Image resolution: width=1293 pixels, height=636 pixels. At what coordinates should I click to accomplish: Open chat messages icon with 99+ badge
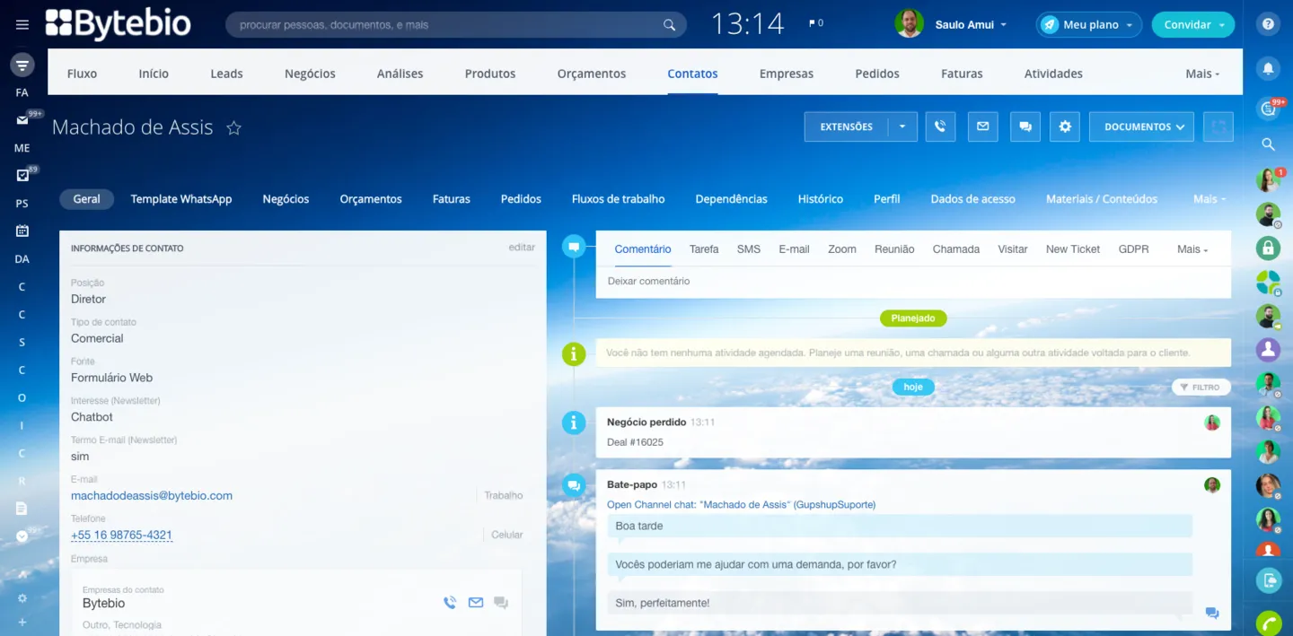pyautogui.click(x=1268, y=109)
